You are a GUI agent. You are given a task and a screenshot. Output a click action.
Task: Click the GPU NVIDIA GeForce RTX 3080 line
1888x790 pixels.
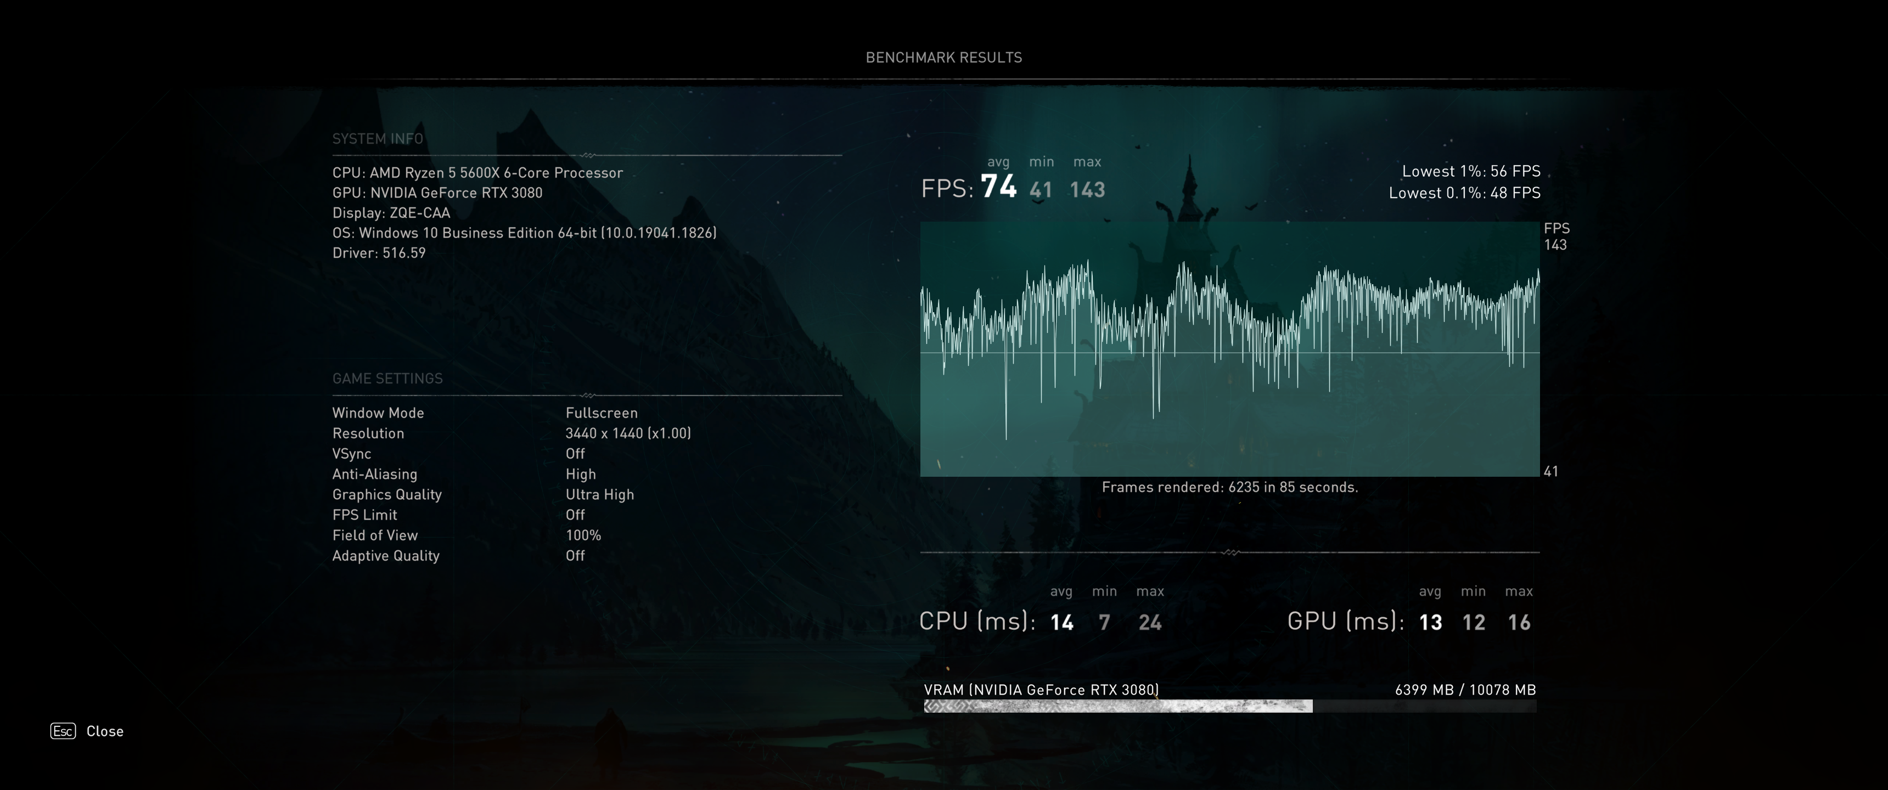point(437,193)
